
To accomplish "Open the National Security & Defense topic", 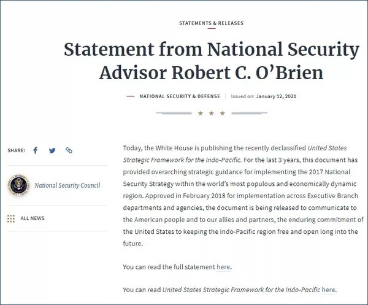I will point(180,96).
